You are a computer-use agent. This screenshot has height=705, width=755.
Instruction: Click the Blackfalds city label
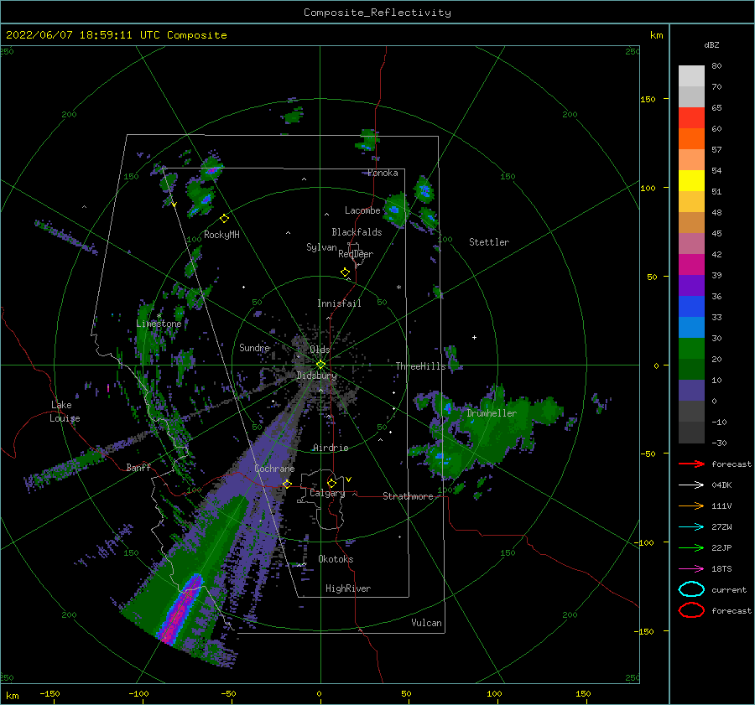pyautogui.click(x=357, y=232)
